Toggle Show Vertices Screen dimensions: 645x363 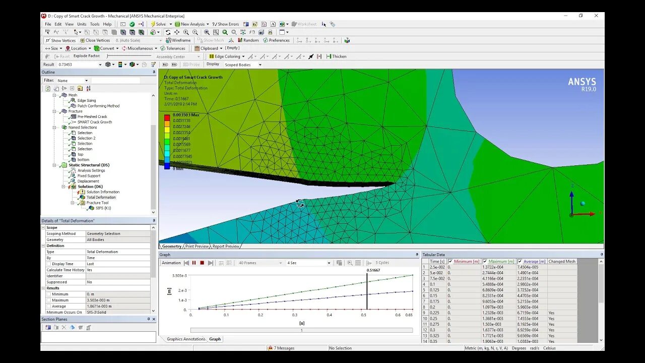[x=60, y=40]
